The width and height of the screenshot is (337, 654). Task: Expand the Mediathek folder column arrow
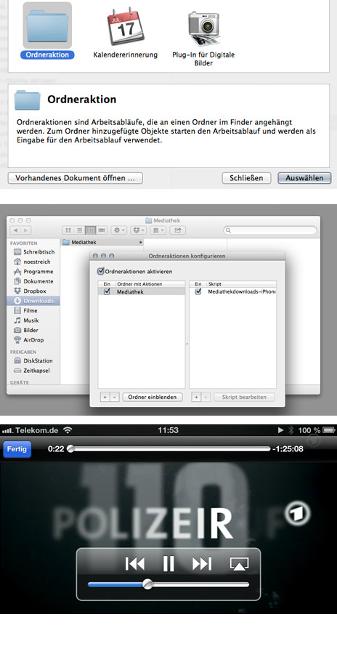[x=141, y=242]
